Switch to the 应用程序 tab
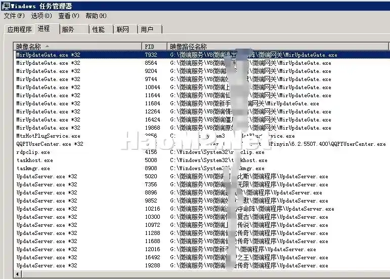Screen dimensions: 390x279 (20, 29)
